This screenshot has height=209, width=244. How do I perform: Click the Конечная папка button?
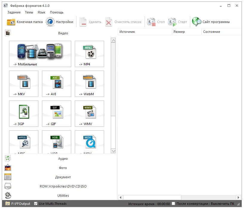pos(25,22)
